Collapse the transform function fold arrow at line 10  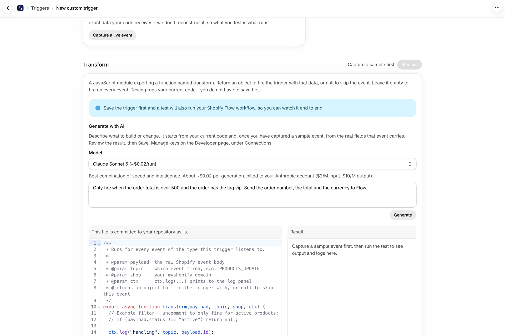[x=99, y=307]
